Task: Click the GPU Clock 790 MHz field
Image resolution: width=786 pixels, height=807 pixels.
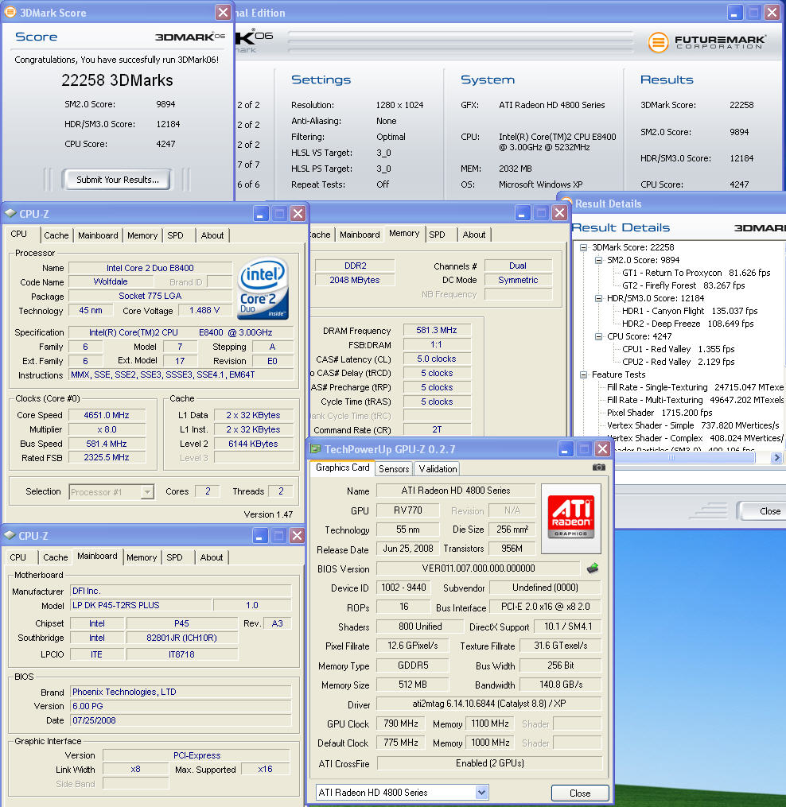Action: point(401,724)
